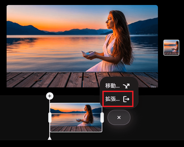Click the left trim handle of the clip

coord(50,118)
